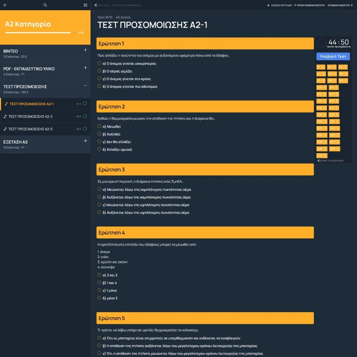The image size is (357, 357).
Task: Go to ΠΡΟΗΓΟΥΜΕΝΗ ΕΝΟΤΗΤΑ
Action: 311,5
